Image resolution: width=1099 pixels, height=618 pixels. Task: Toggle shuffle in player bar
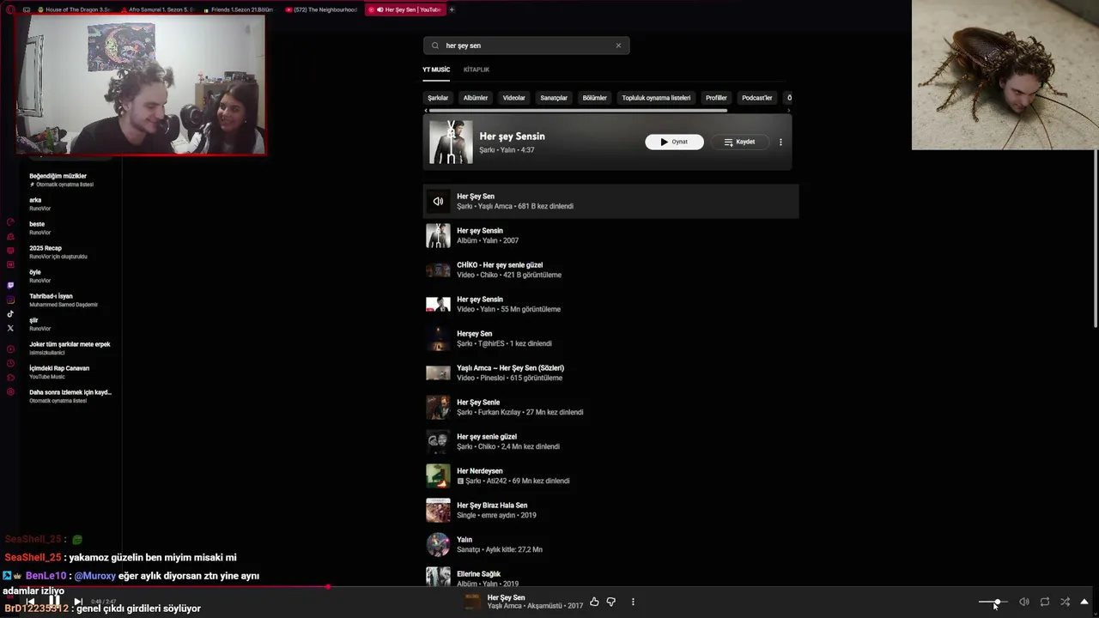click(x=1065, y=602)
